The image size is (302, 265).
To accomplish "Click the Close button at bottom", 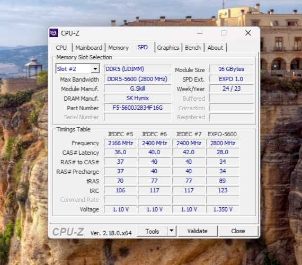I will click(x=238, y=231).
